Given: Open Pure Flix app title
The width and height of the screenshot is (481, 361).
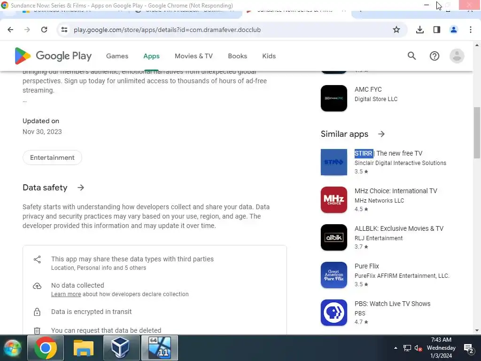Looking at the screenshot, I should click(366, 266).
